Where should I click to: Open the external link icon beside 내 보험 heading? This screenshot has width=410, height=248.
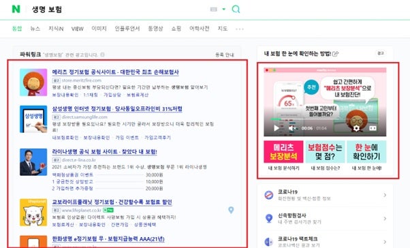point(336,54)
